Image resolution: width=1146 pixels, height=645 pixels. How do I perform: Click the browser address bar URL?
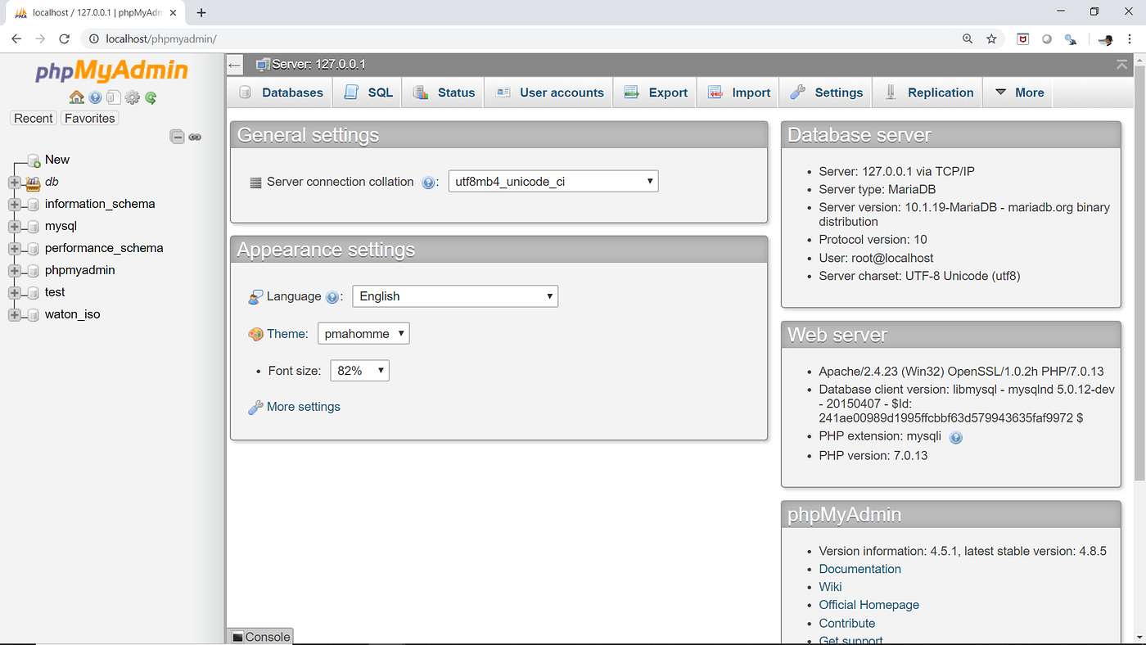tap(161, 38)
